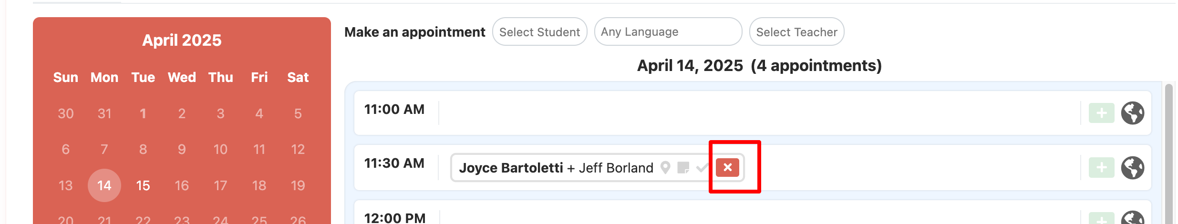1178x224 pixels.
Task: Add appointment at 11:30 AM
Action: click(1101, 168)
